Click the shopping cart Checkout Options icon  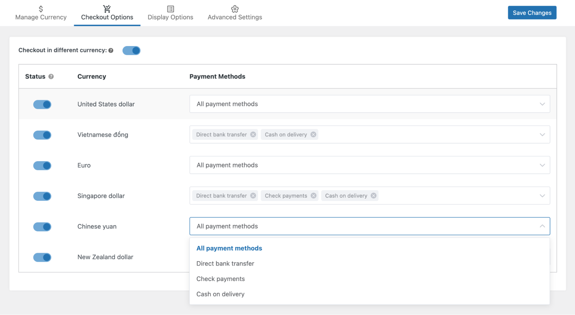(x=107, y=9)
